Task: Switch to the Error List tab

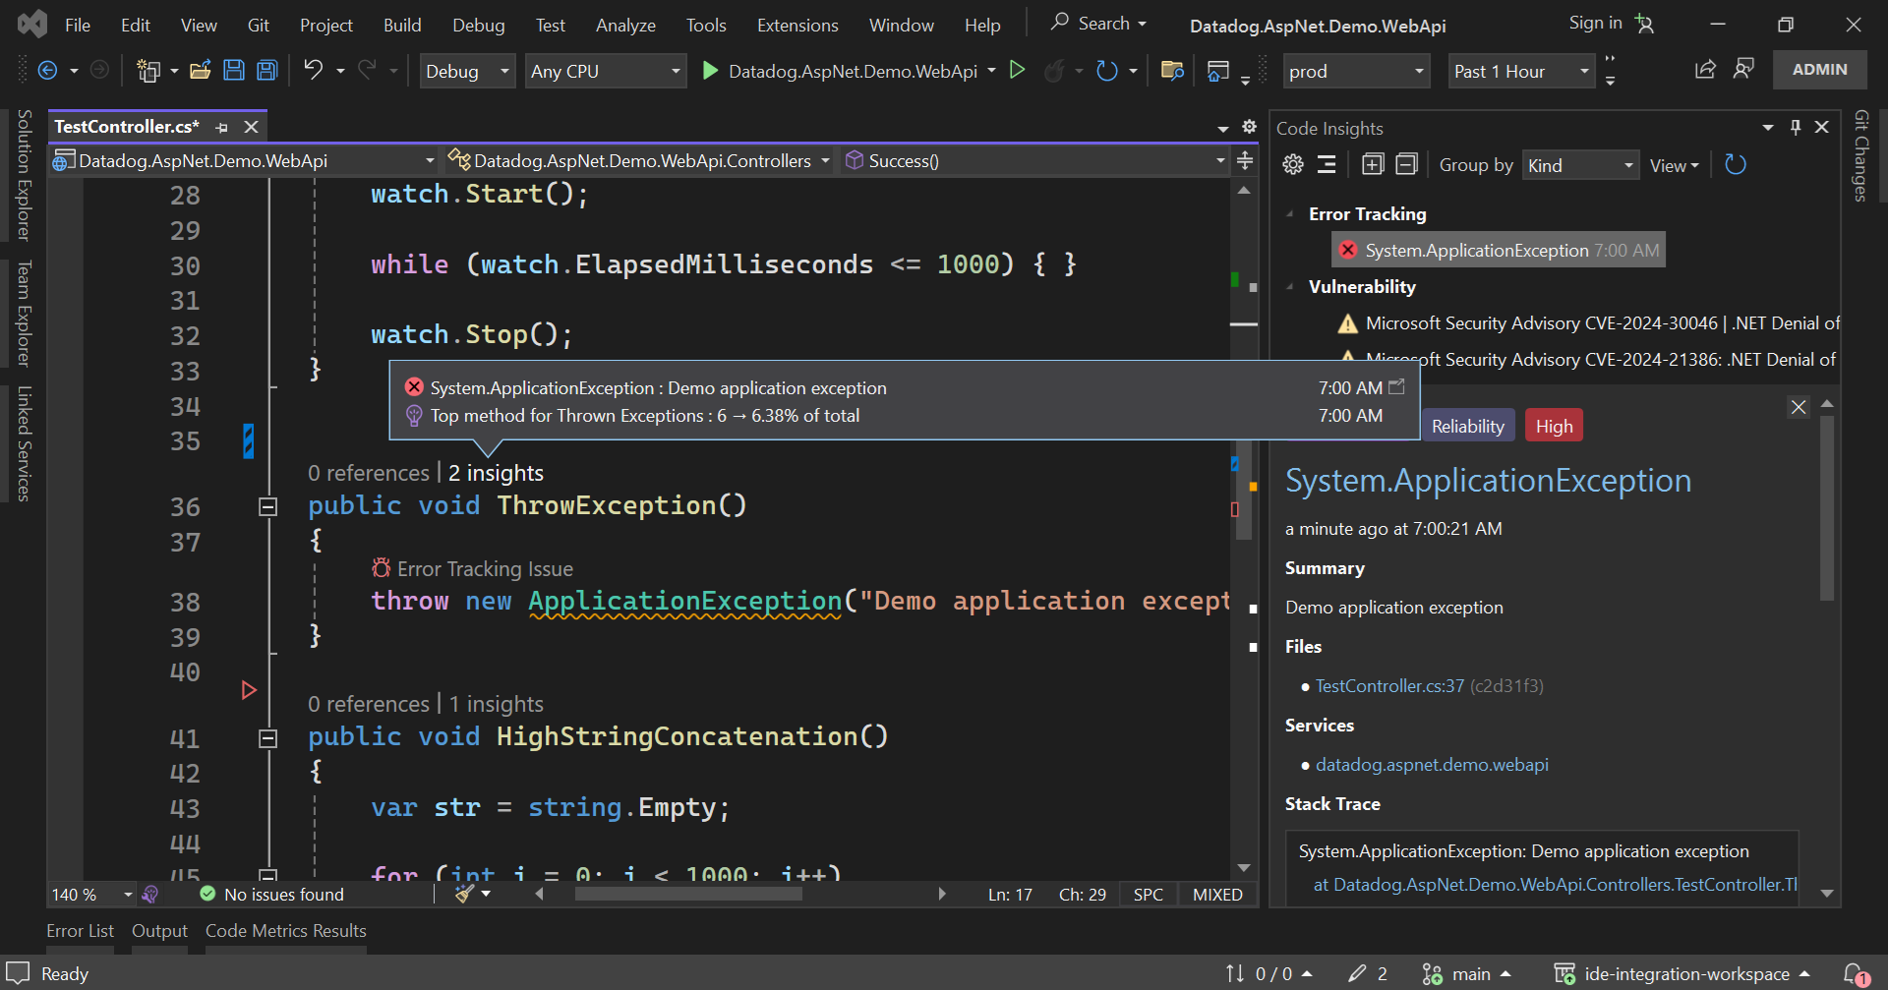Action: pyautogui.click(x=80, y=930)
